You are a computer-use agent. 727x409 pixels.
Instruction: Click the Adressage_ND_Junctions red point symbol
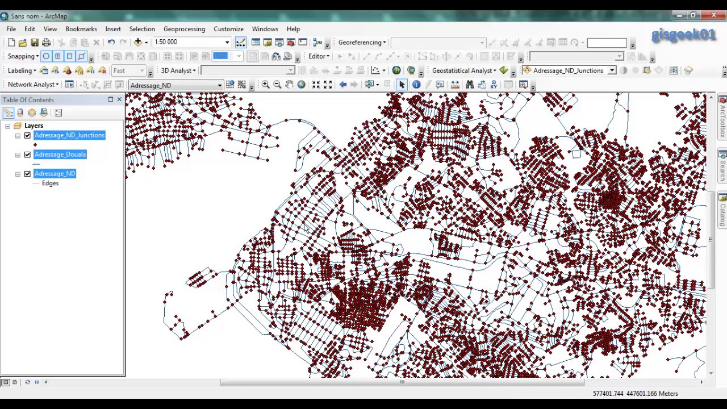35,145
